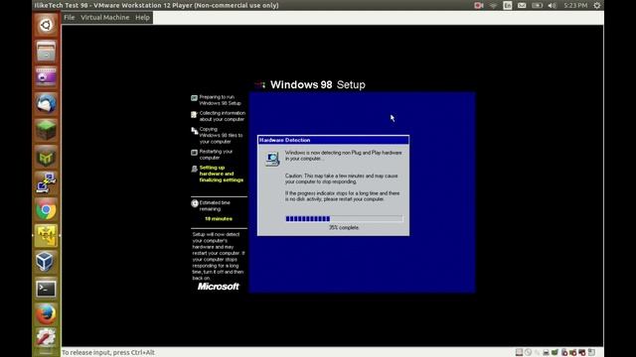Open the Help menu
The height and width of the screenshot is (357, 636).
[x=142, y=18]
